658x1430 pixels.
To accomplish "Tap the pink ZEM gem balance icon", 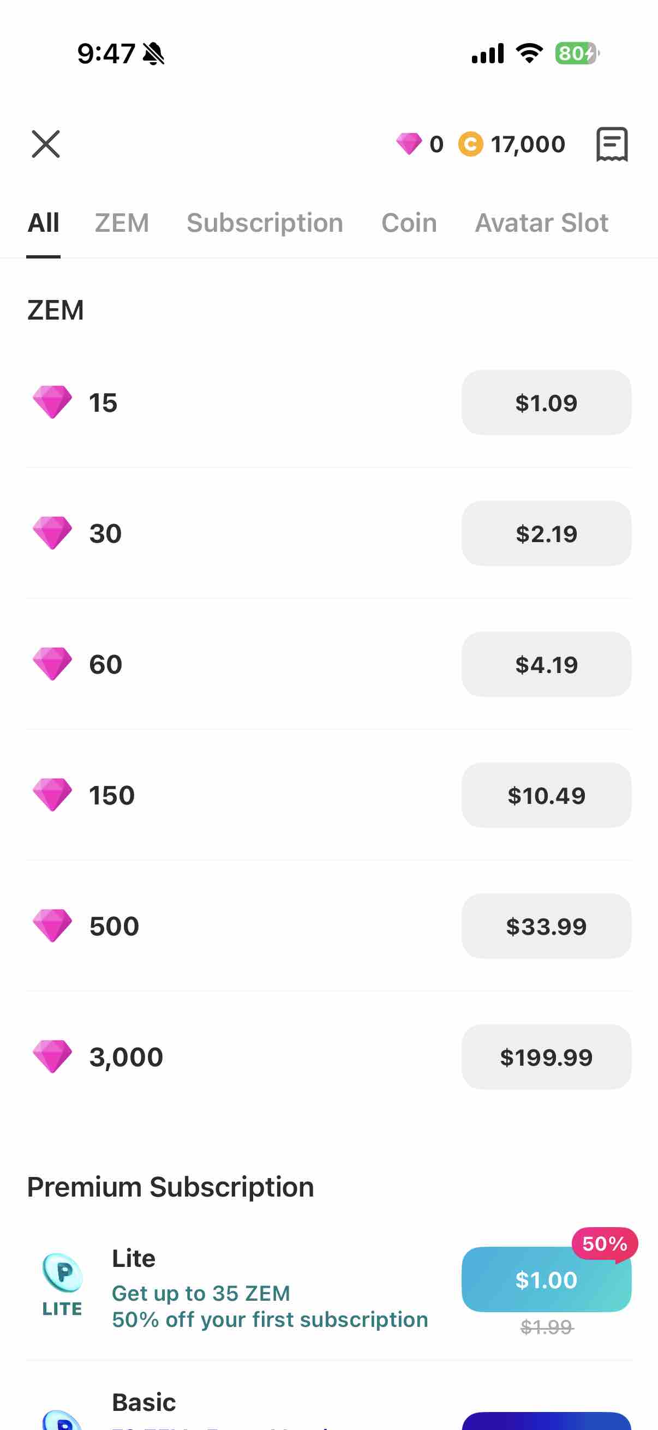I will [409, 145].
